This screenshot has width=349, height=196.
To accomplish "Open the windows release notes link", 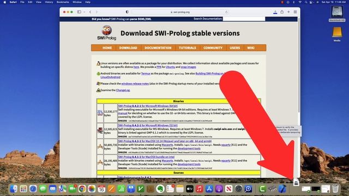I will pos(135,84).
